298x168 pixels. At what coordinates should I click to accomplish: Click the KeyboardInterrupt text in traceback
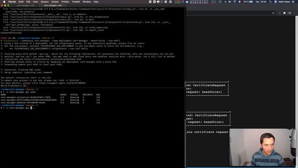coord(11,33)
